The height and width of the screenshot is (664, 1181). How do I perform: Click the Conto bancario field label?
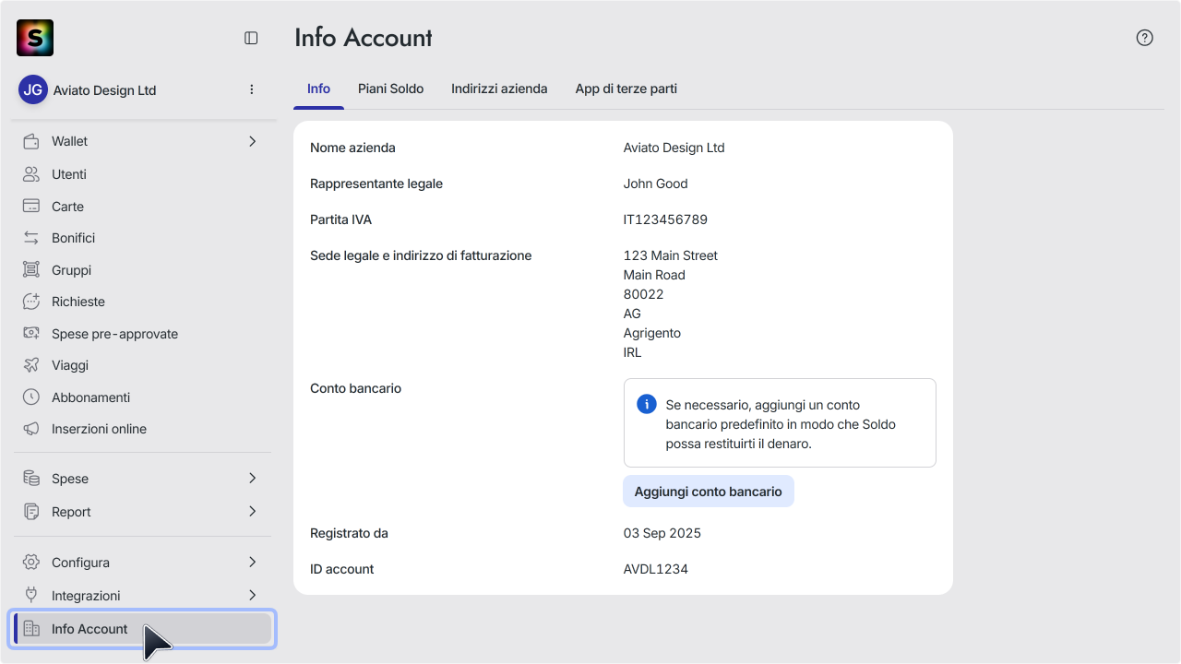(355, 388)
